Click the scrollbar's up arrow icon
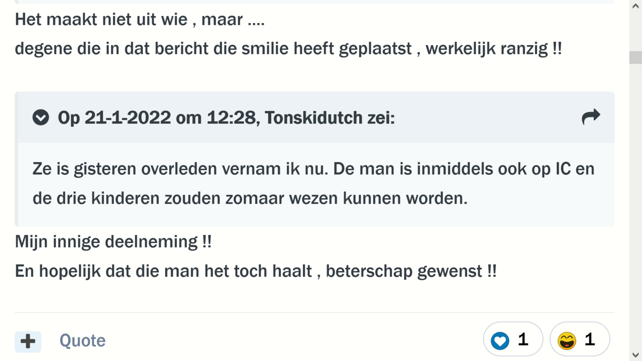Viewport: 642px width, 361px height. pyautogui.click(x=636, y=5)
